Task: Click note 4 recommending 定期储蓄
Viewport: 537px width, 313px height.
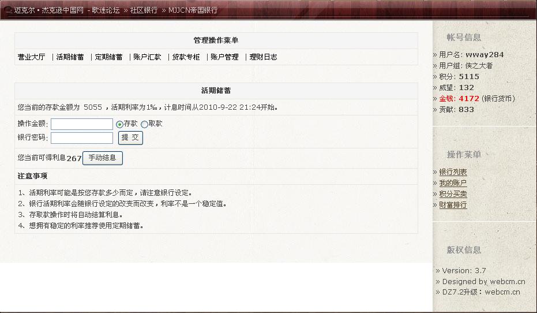Action: click(81, 226)
